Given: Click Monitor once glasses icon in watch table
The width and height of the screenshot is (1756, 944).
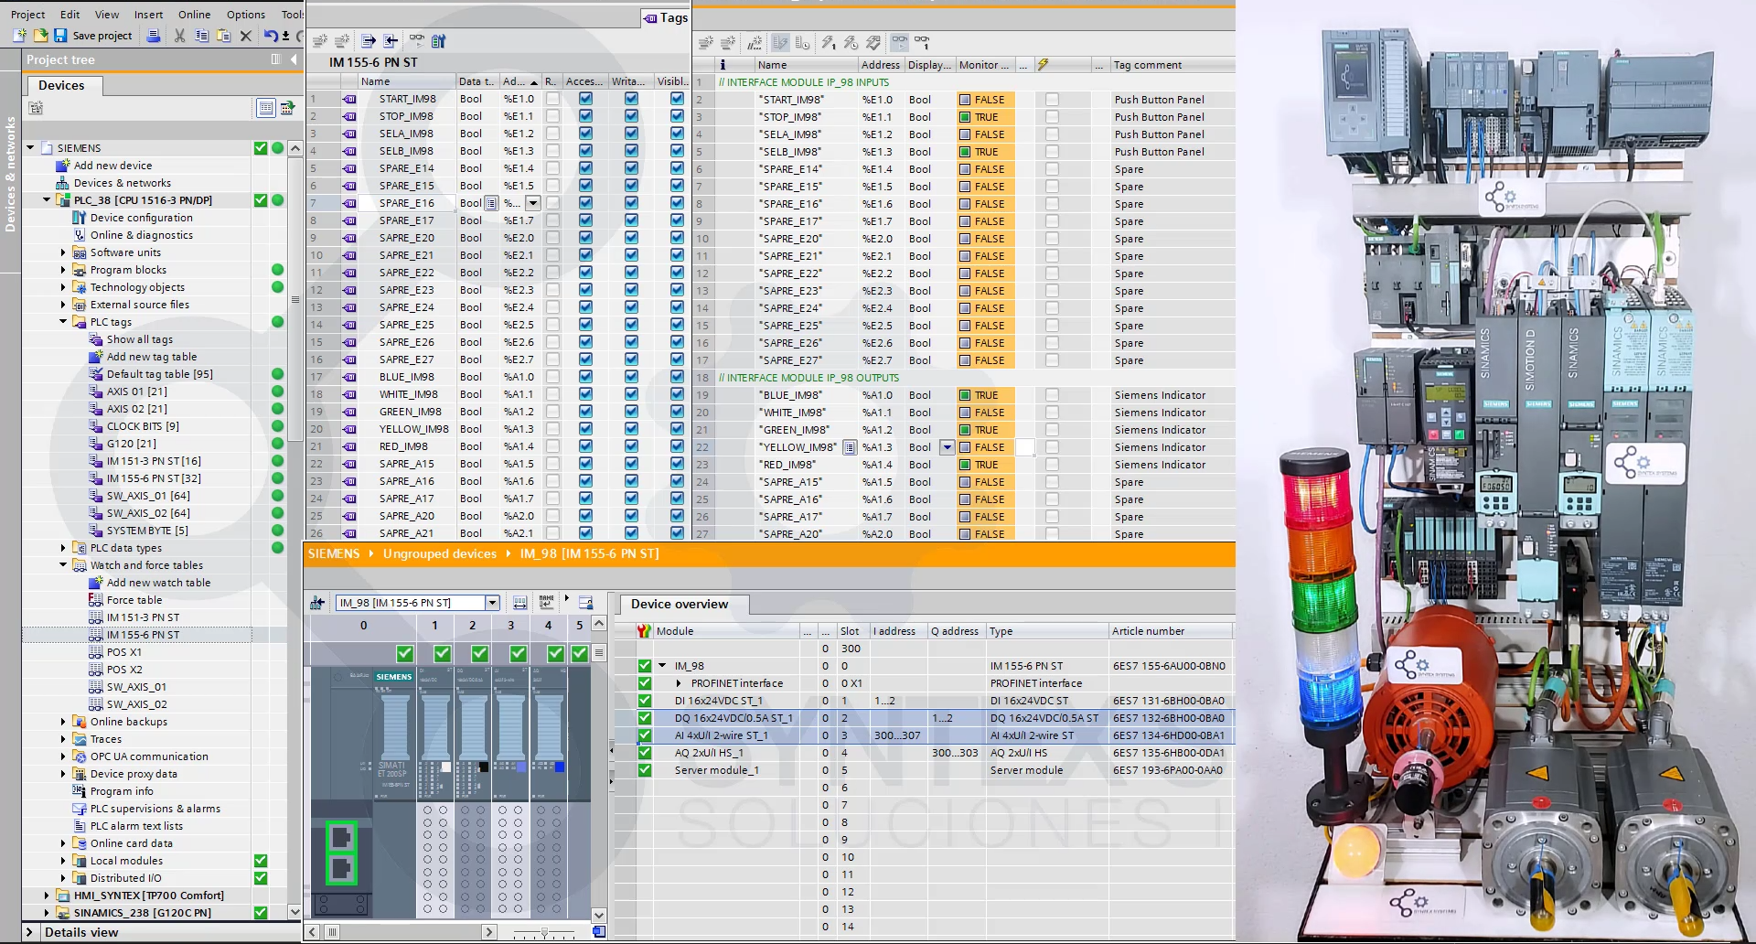Looking at the screenshot, I should click(x=922, y=42).
